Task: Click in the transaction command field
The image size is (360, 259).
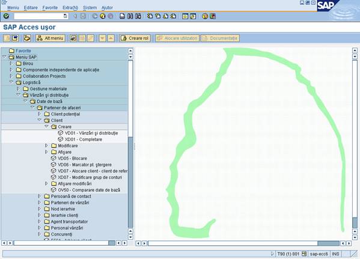Action: click(38, 16)
